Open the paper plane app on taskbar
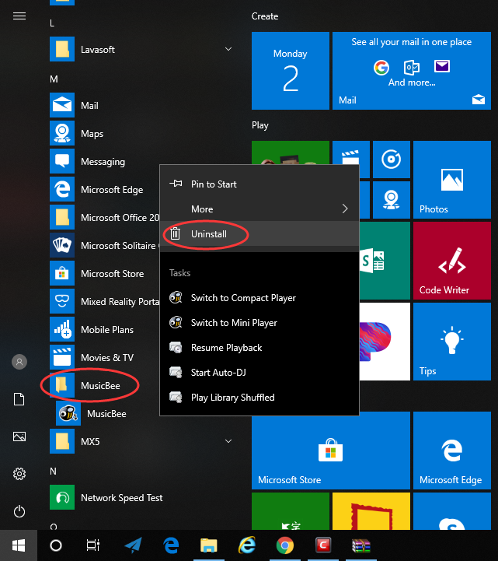The width and height of the screenshot is (498, 561). (x=133, y=545)
